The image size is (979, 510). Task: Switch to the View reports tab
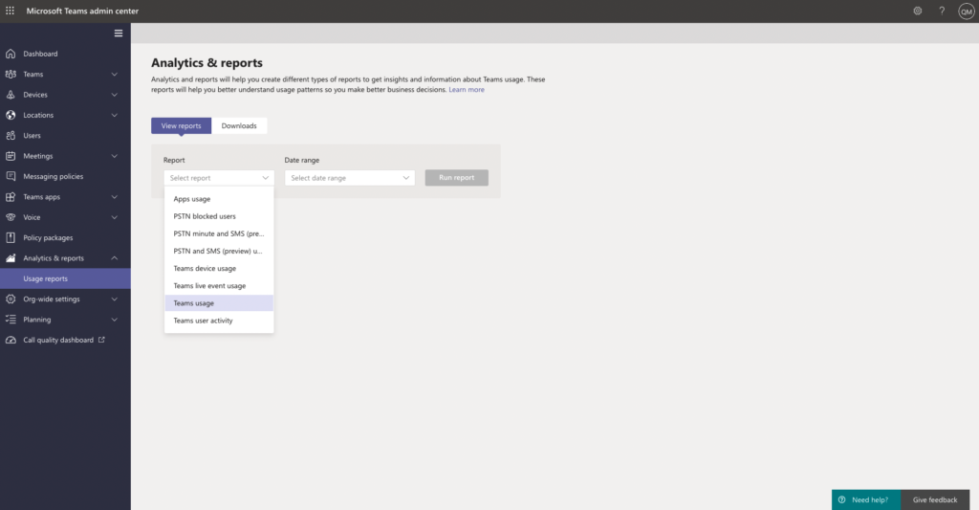coord(181,125)
